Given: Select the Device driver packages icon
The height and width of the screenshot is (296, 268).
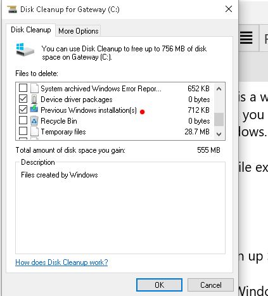Looking at the screenshot, I should click(34, 99).
